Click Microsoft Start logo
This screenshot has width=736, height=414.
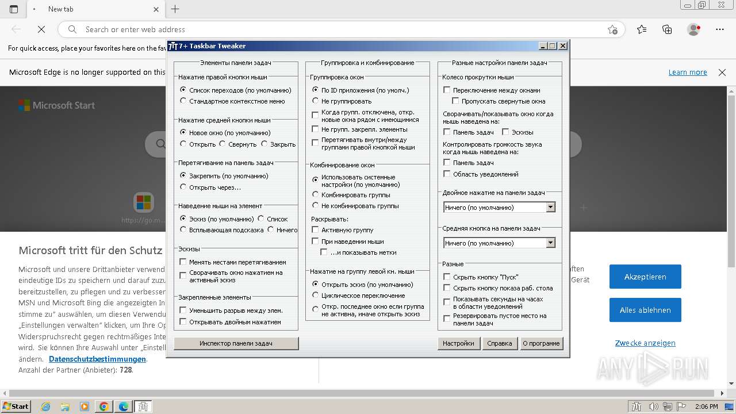56,105
